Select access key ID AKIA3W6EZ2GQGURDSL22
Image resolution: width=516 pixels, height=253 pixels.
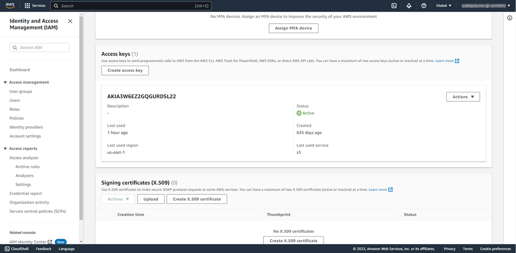[141, 96]
